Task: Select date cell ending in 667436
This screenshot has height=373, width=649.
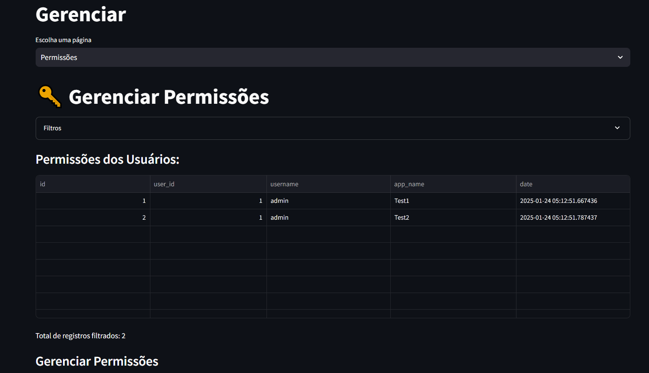Action: click(x=559, y=201)
